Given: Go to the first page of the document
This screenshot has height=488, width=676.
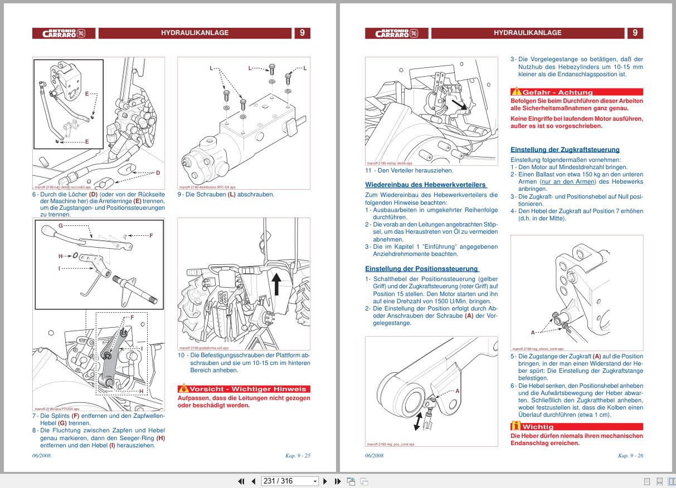Looking at the screenshot, I should (241, 481).
